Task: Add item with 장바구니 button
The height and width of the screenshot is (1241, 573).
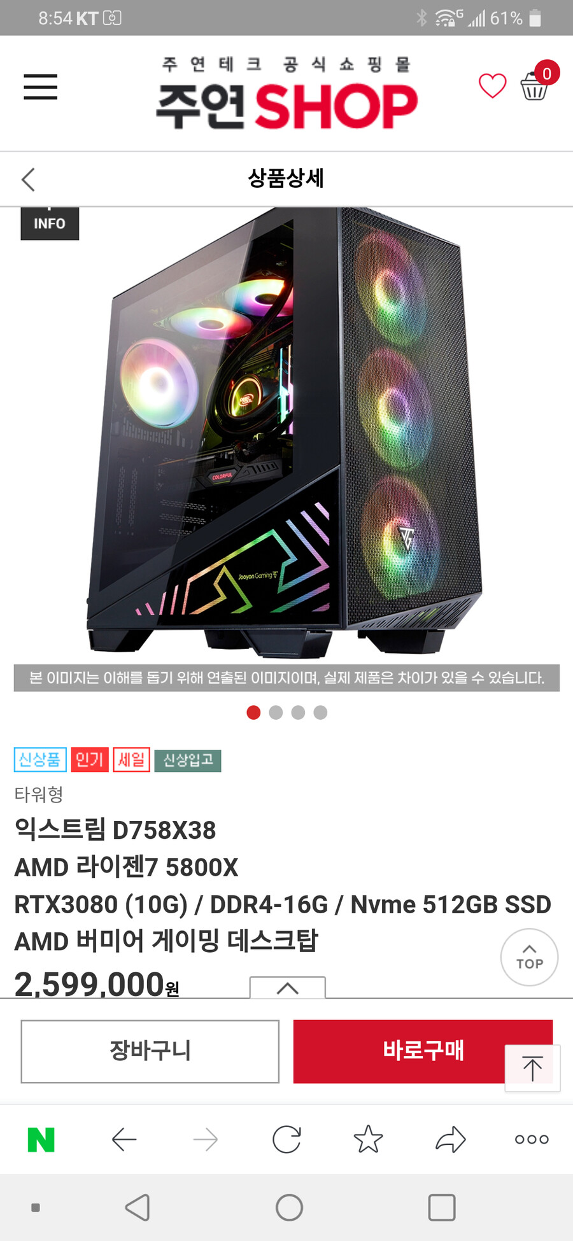Action: point(150,1051)
